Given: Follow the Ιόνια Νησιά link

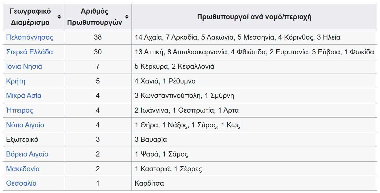Looking at the screenshot, I should tap(24, 67).
